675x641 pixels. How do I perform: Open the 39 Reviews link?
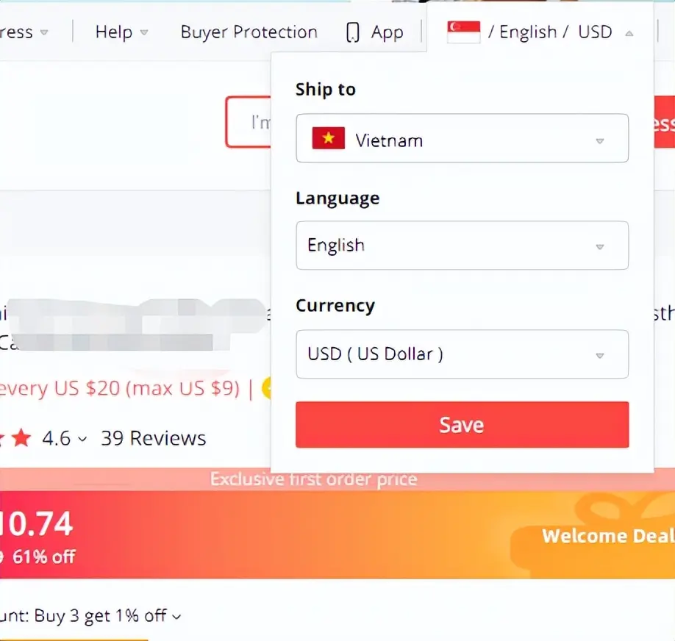[153, 438]
